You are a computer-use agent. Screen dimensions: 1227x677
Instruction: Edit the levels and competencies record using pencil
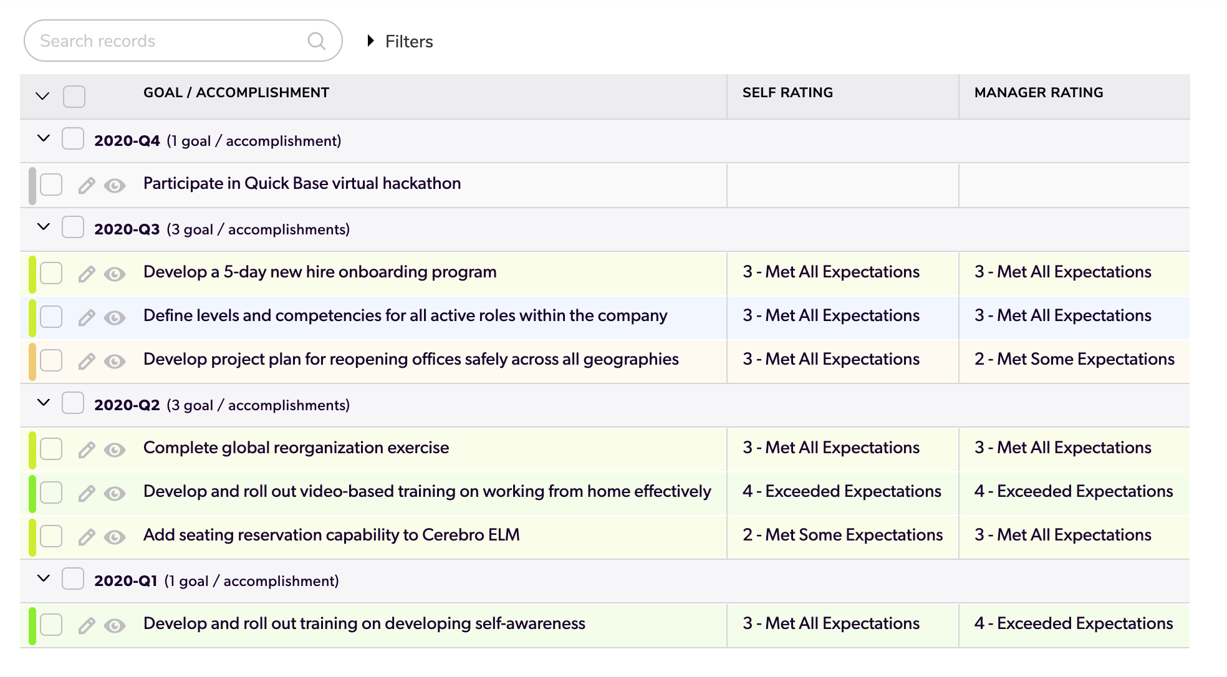[87, 318]
